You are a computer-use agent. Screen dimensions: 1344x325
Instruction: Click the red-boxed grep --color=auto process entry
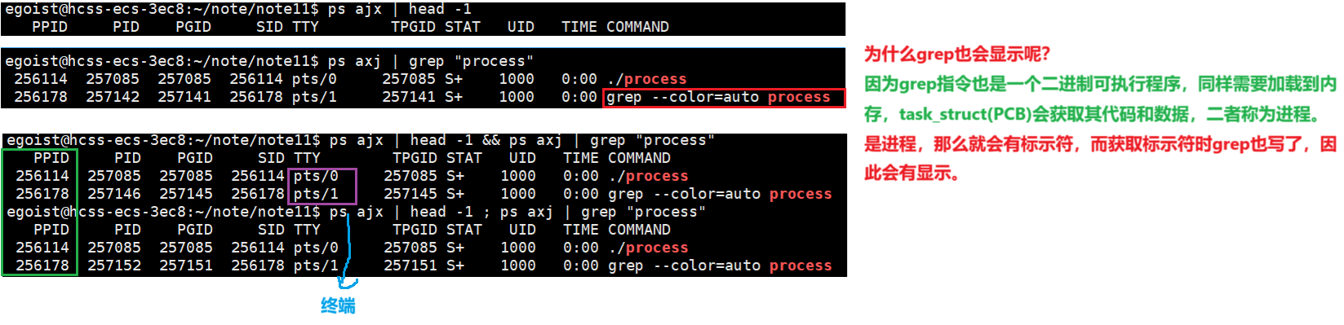(725, 98)
